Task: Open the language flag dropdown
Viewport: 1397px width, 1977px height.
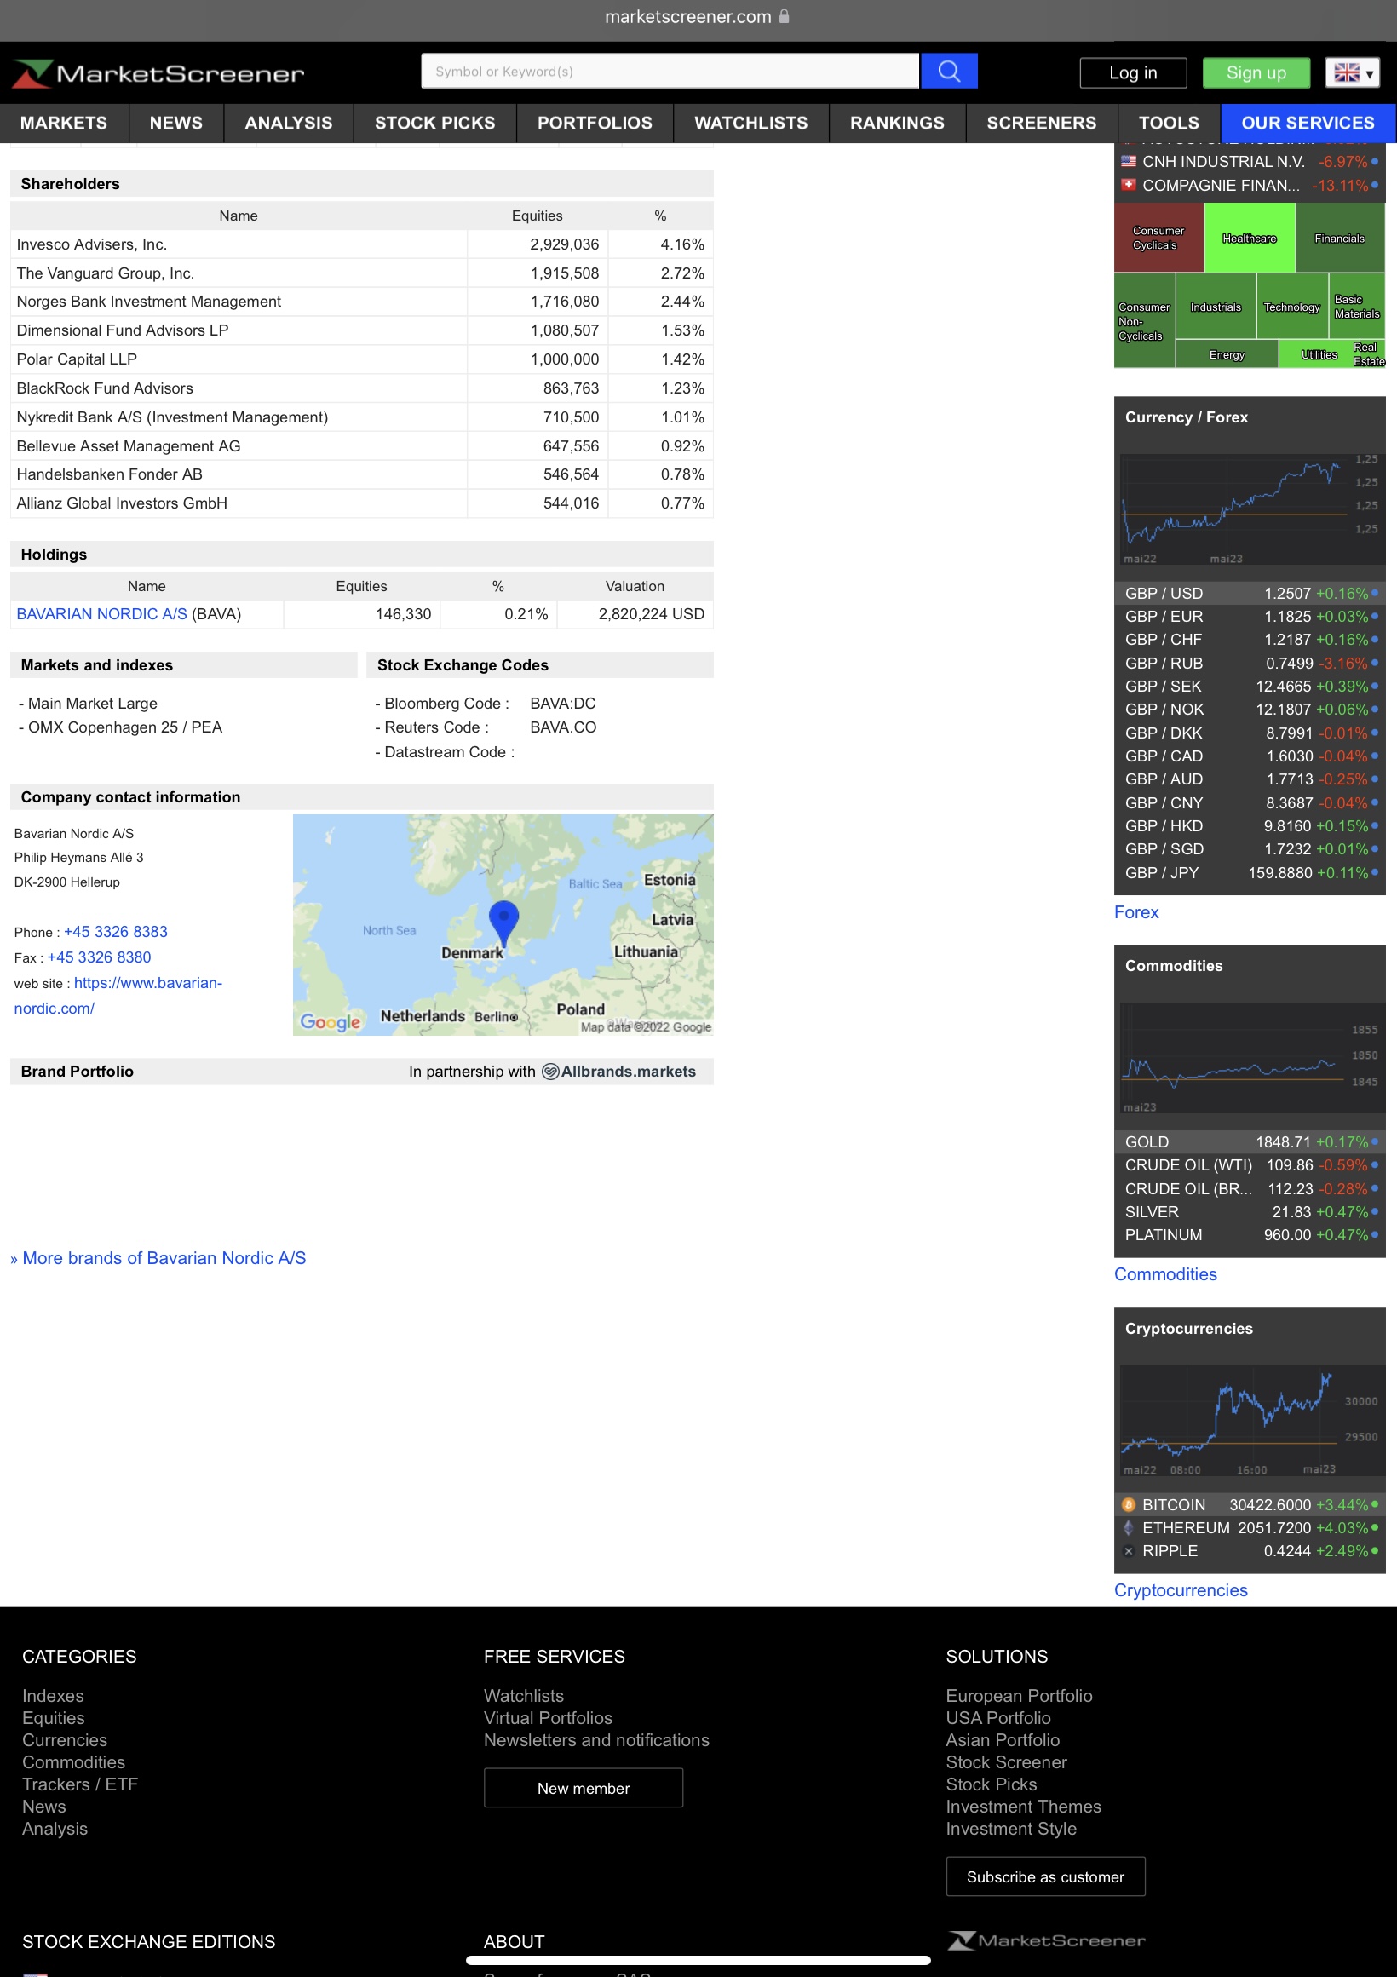Action: click(x=1352, y=73)
